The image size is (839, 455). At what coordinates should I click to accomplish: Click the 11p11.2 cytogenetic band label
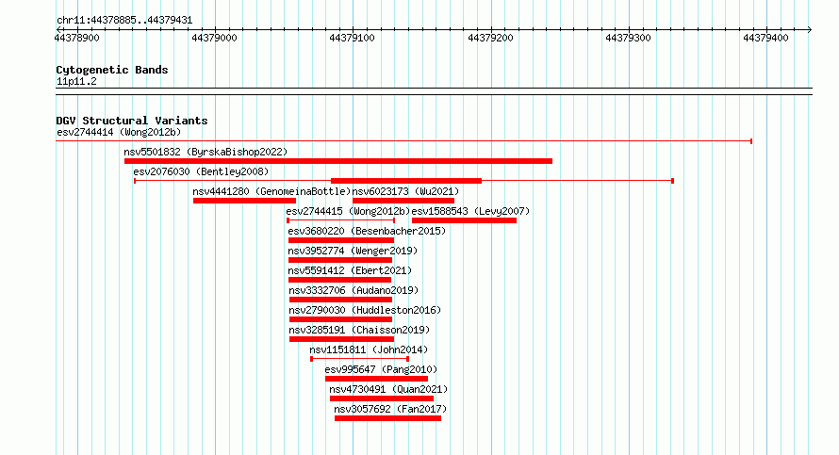76,81
